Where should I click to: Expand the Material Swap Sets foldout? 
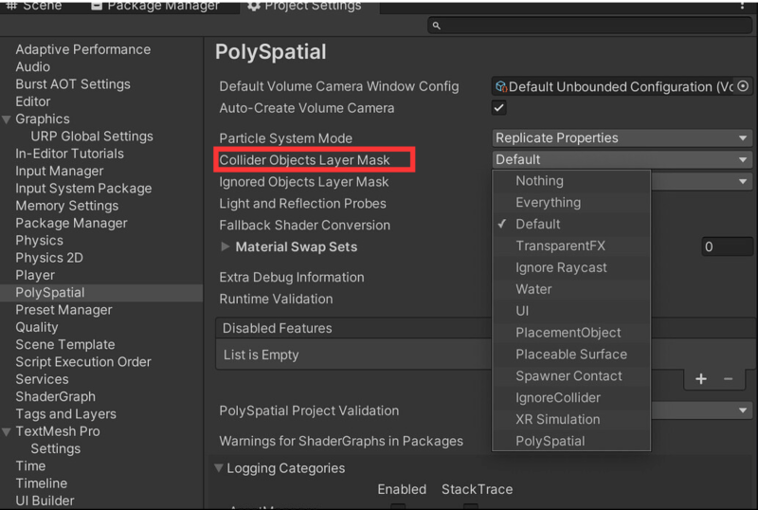tap(225, 246)
